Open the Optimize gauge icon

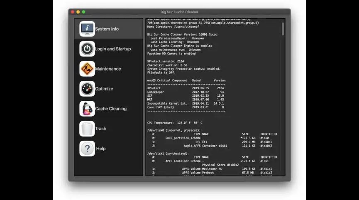click(87, 88)
